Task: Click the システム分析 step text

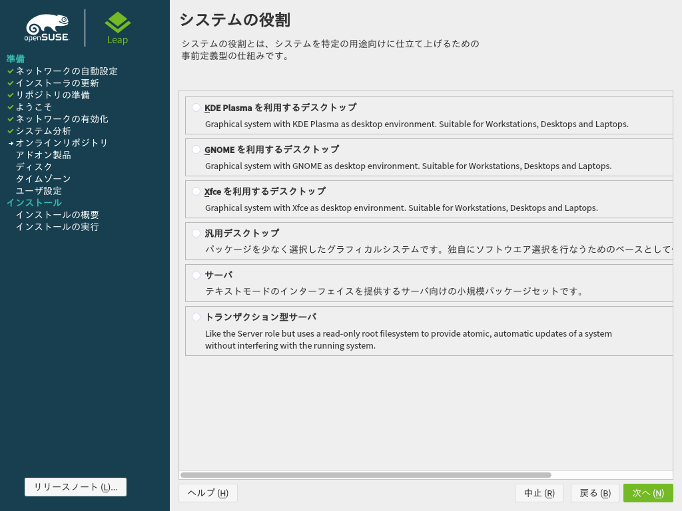Action: tap(43, 131)
